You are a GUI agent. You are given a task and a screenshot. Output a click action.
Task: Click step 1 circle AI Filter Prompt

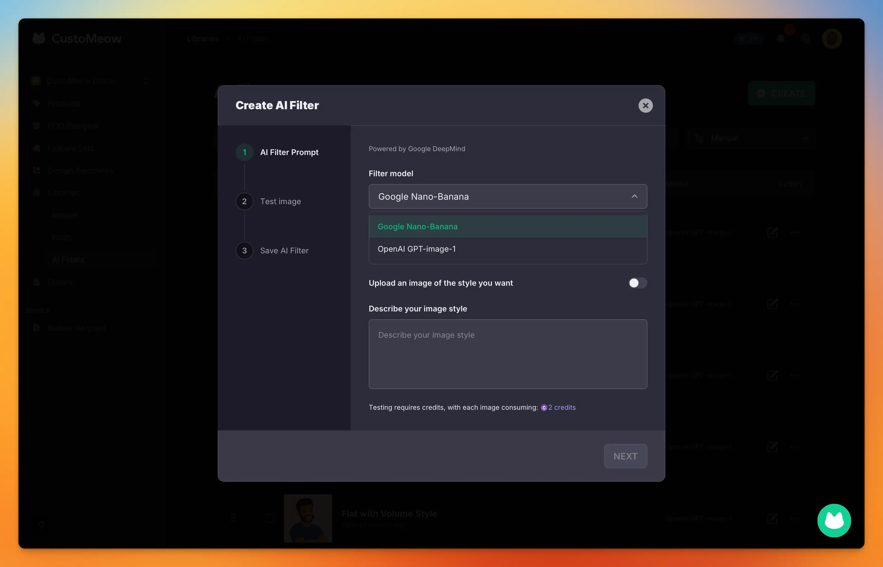point(244,152)
